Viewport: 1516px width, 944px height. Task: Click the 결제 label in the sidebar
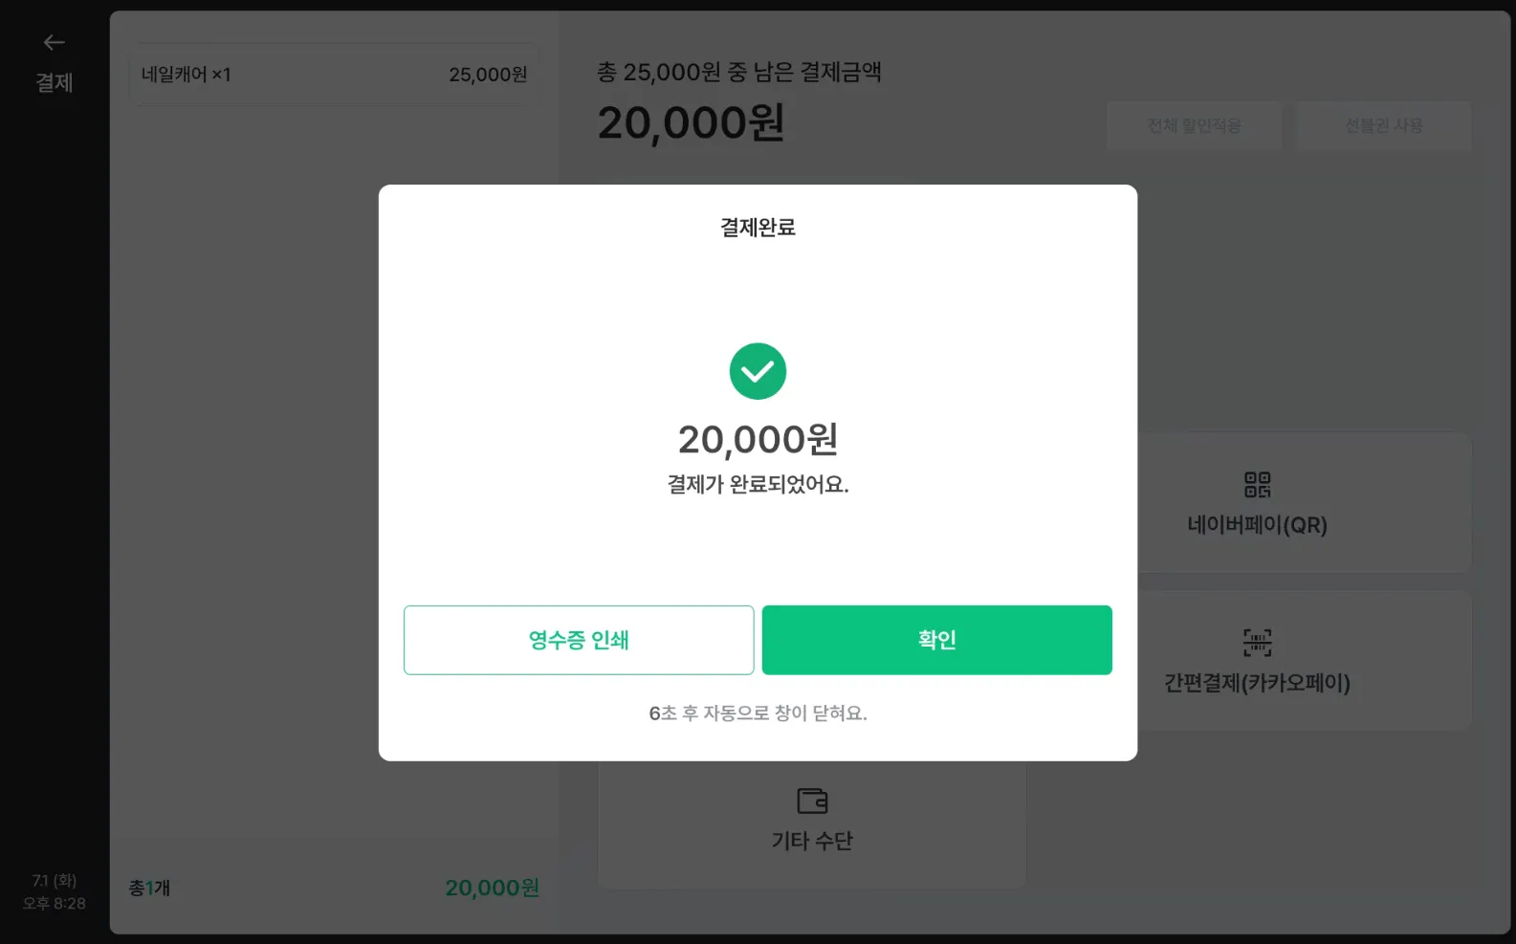point(55,83)
